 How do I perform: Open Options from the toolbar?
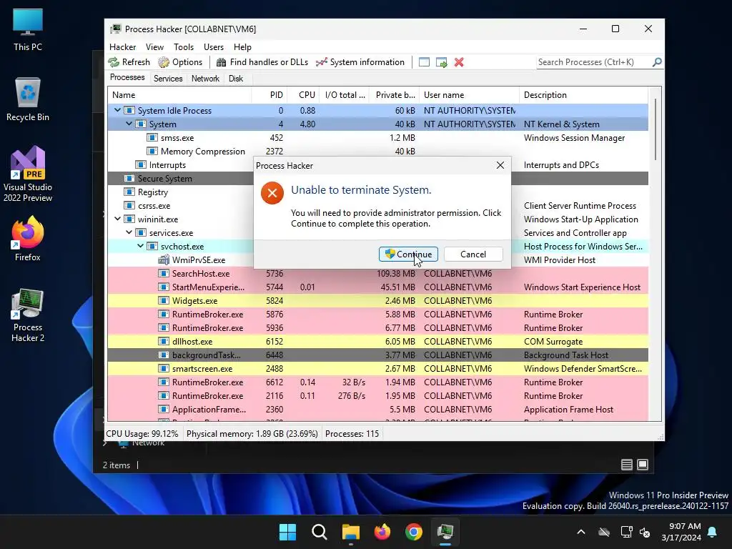coord(180,62)
